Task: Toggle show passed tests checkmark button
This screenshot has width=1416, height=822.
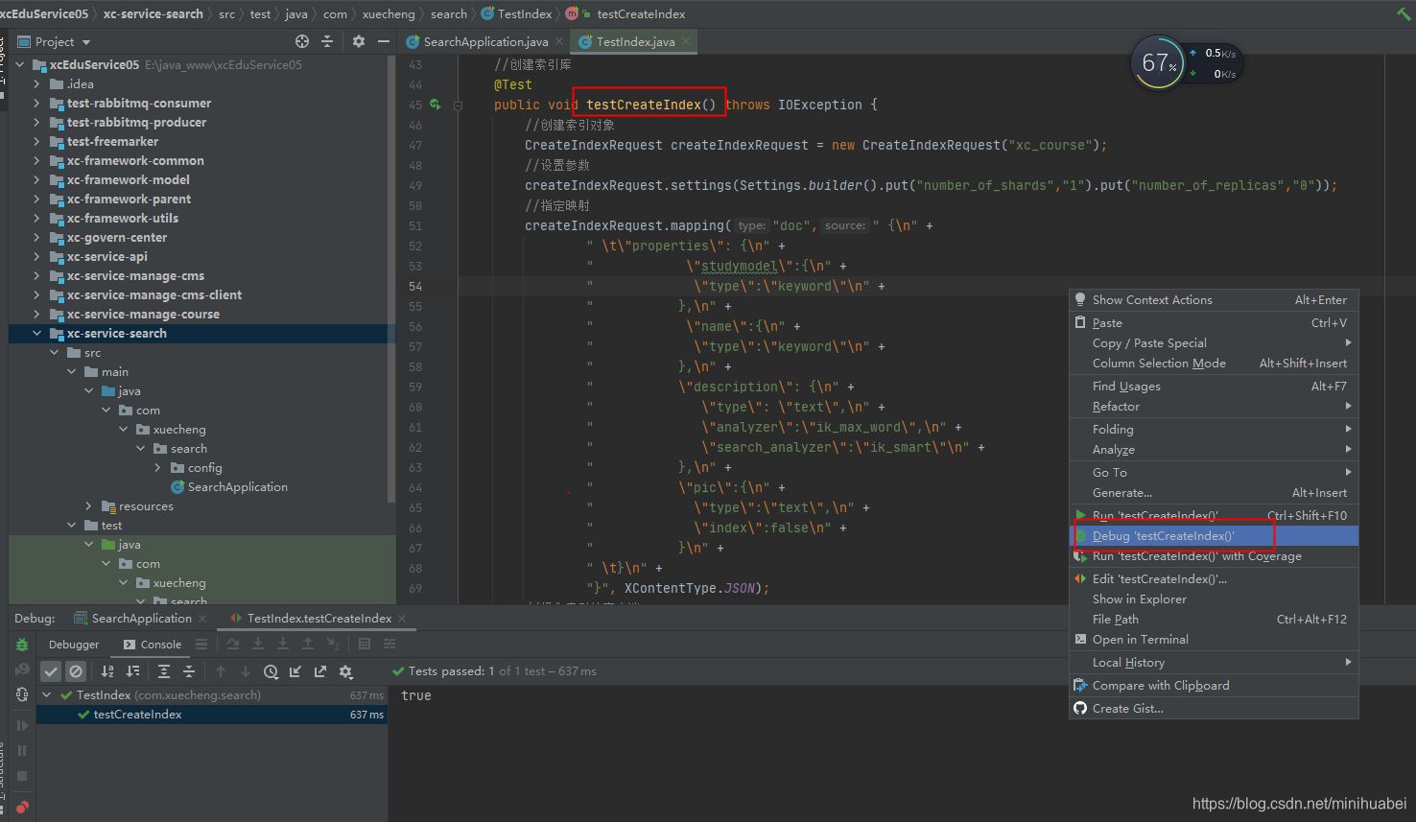Action: click(51, 671)
